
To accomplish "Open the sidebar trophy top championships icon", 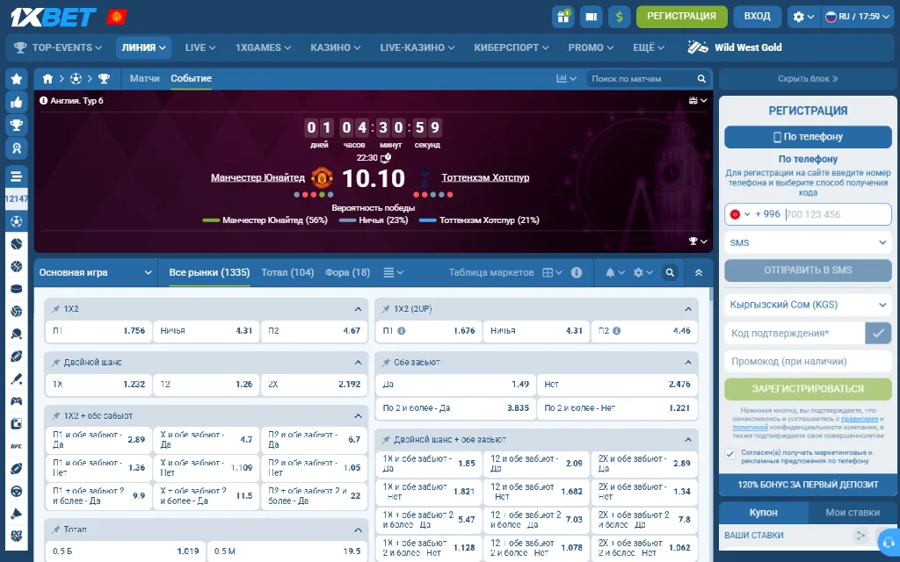I will coord(17,125).
